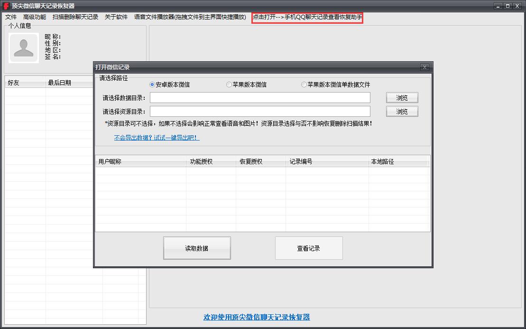Image resolution: width=526 pixels, height=329 pixels.
Task: Open 扫描删除聊天记录 menu item
Action: (75, 17)
